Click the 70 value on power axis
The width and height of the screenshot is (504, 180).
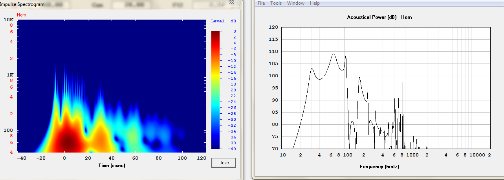[x=275, y=149]
